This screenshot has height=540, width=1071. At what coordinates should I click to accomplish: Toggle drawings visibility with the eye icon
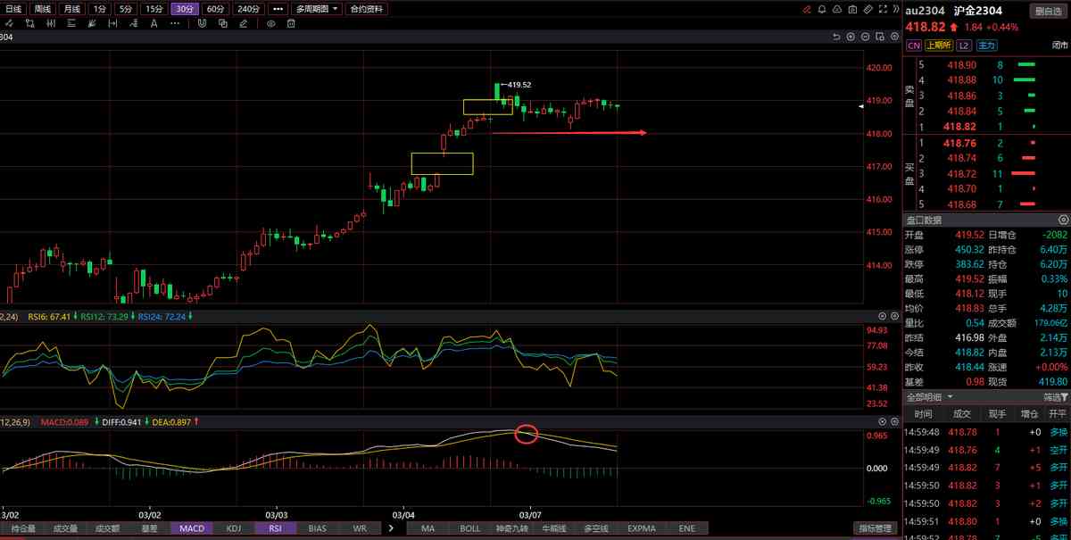tap(270, 24)
